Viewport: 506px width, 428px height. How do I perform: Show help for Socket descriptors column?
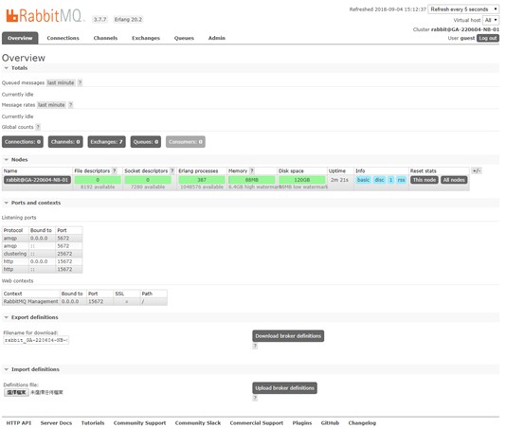click(172, 171)
